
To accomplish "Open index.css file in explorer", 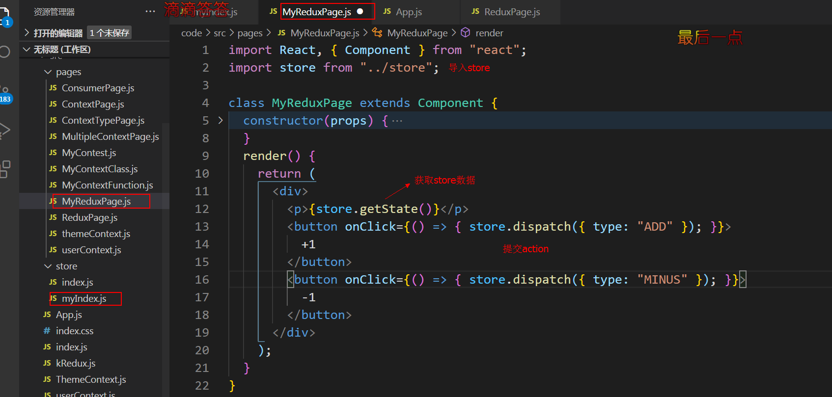I will point(74,331).
